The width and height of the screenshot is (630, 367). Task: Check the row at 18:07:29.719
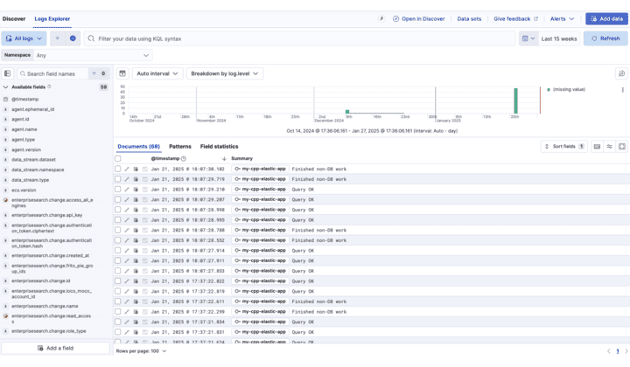[118, 179]
